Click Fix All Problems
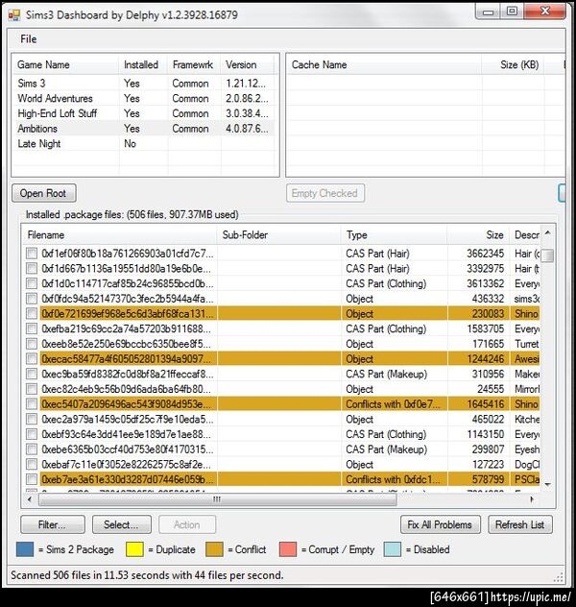 pyautogui.click(x=441, y=525)
